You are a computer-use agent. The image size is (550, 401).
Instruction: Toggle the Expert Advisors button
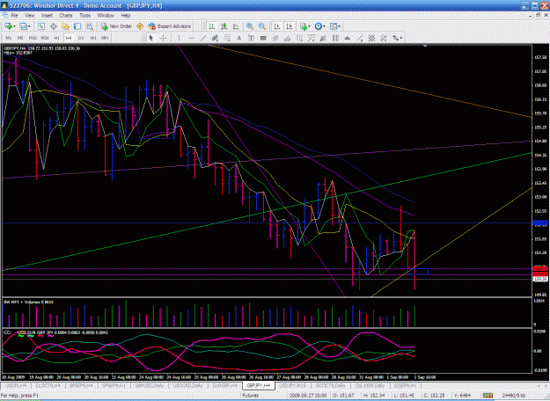tap(170, 26)
